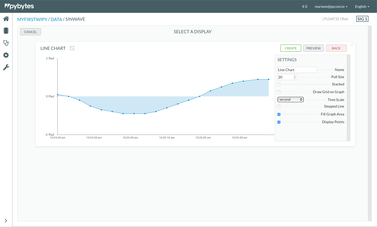Open the settings gear in sidebar
This screenshot has height=227, width=377.
6,55
